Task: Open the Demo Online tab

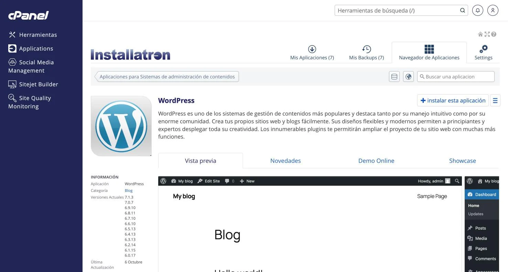Action: pyautogui.click(x=376, y=161)
